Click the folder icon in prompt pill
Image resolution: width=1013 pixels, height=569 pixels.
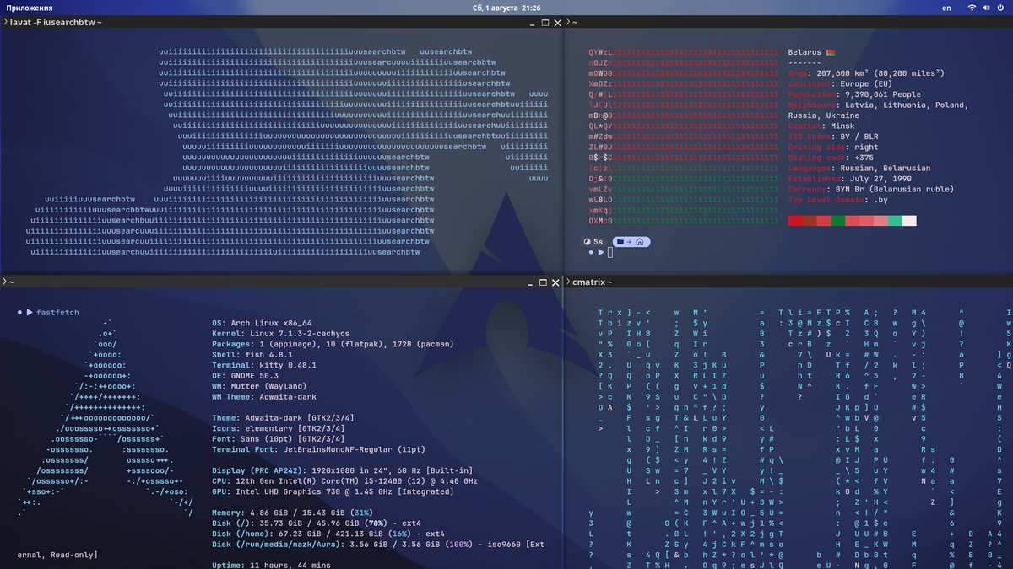pos(620,242)
